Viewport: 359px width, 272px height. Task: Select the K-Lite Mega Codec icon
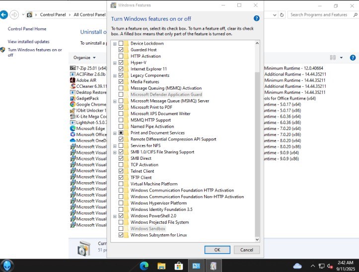[72, 116]
